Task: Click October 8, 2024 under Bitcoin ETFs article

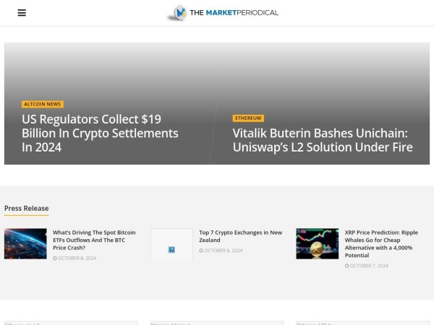Action: click(77, 258)
